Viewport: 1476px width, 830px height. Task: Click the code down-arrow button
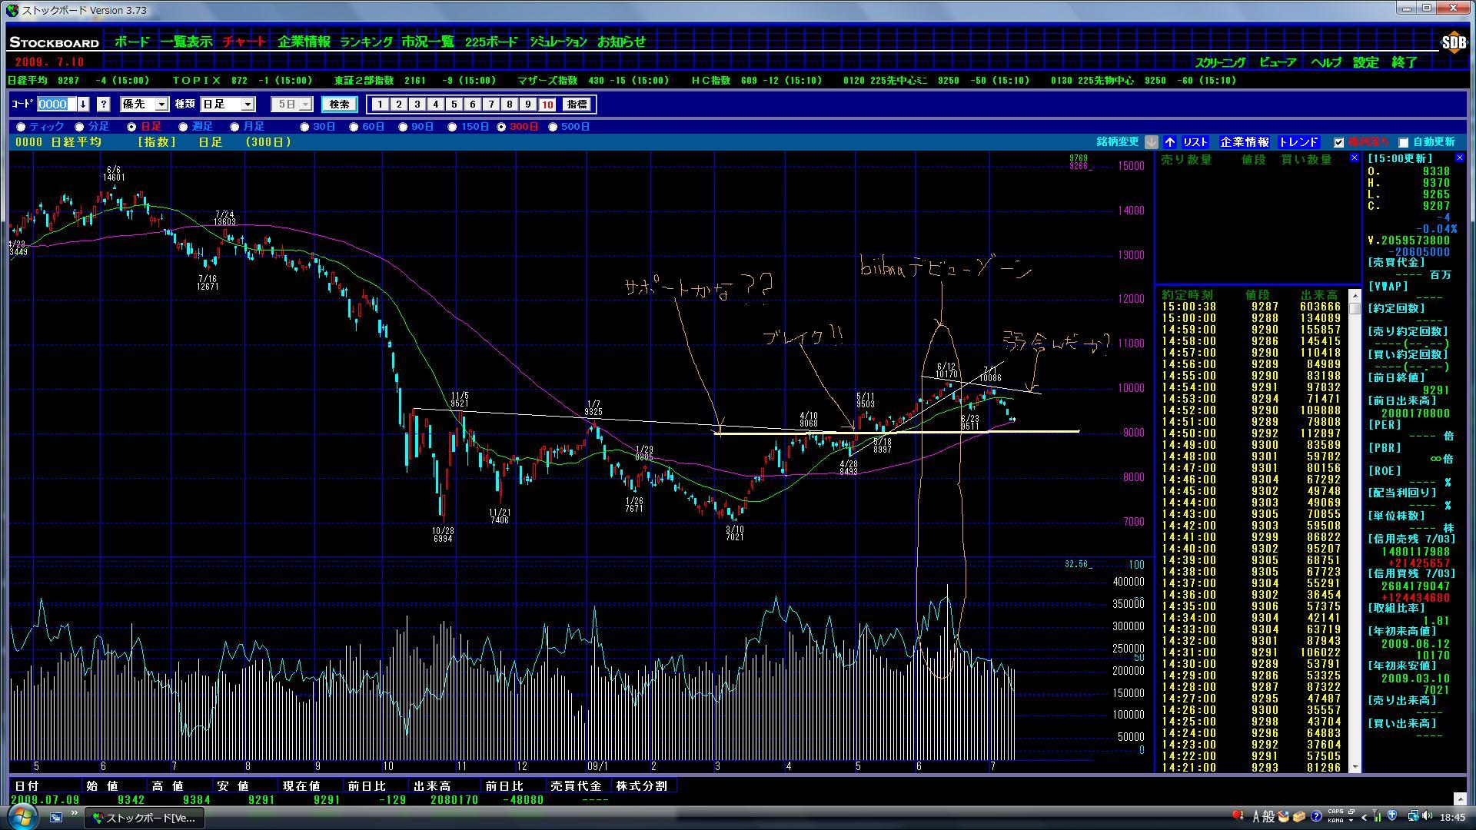tap(83, 105)
